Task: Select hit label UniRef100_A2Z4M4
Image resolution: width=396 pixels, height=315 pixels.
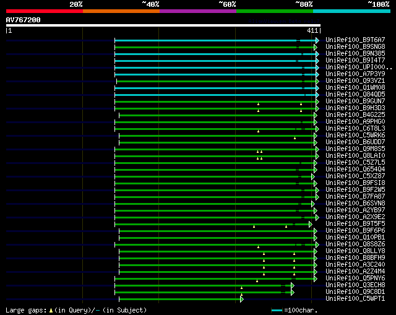Action: click(x=355, y=272)
